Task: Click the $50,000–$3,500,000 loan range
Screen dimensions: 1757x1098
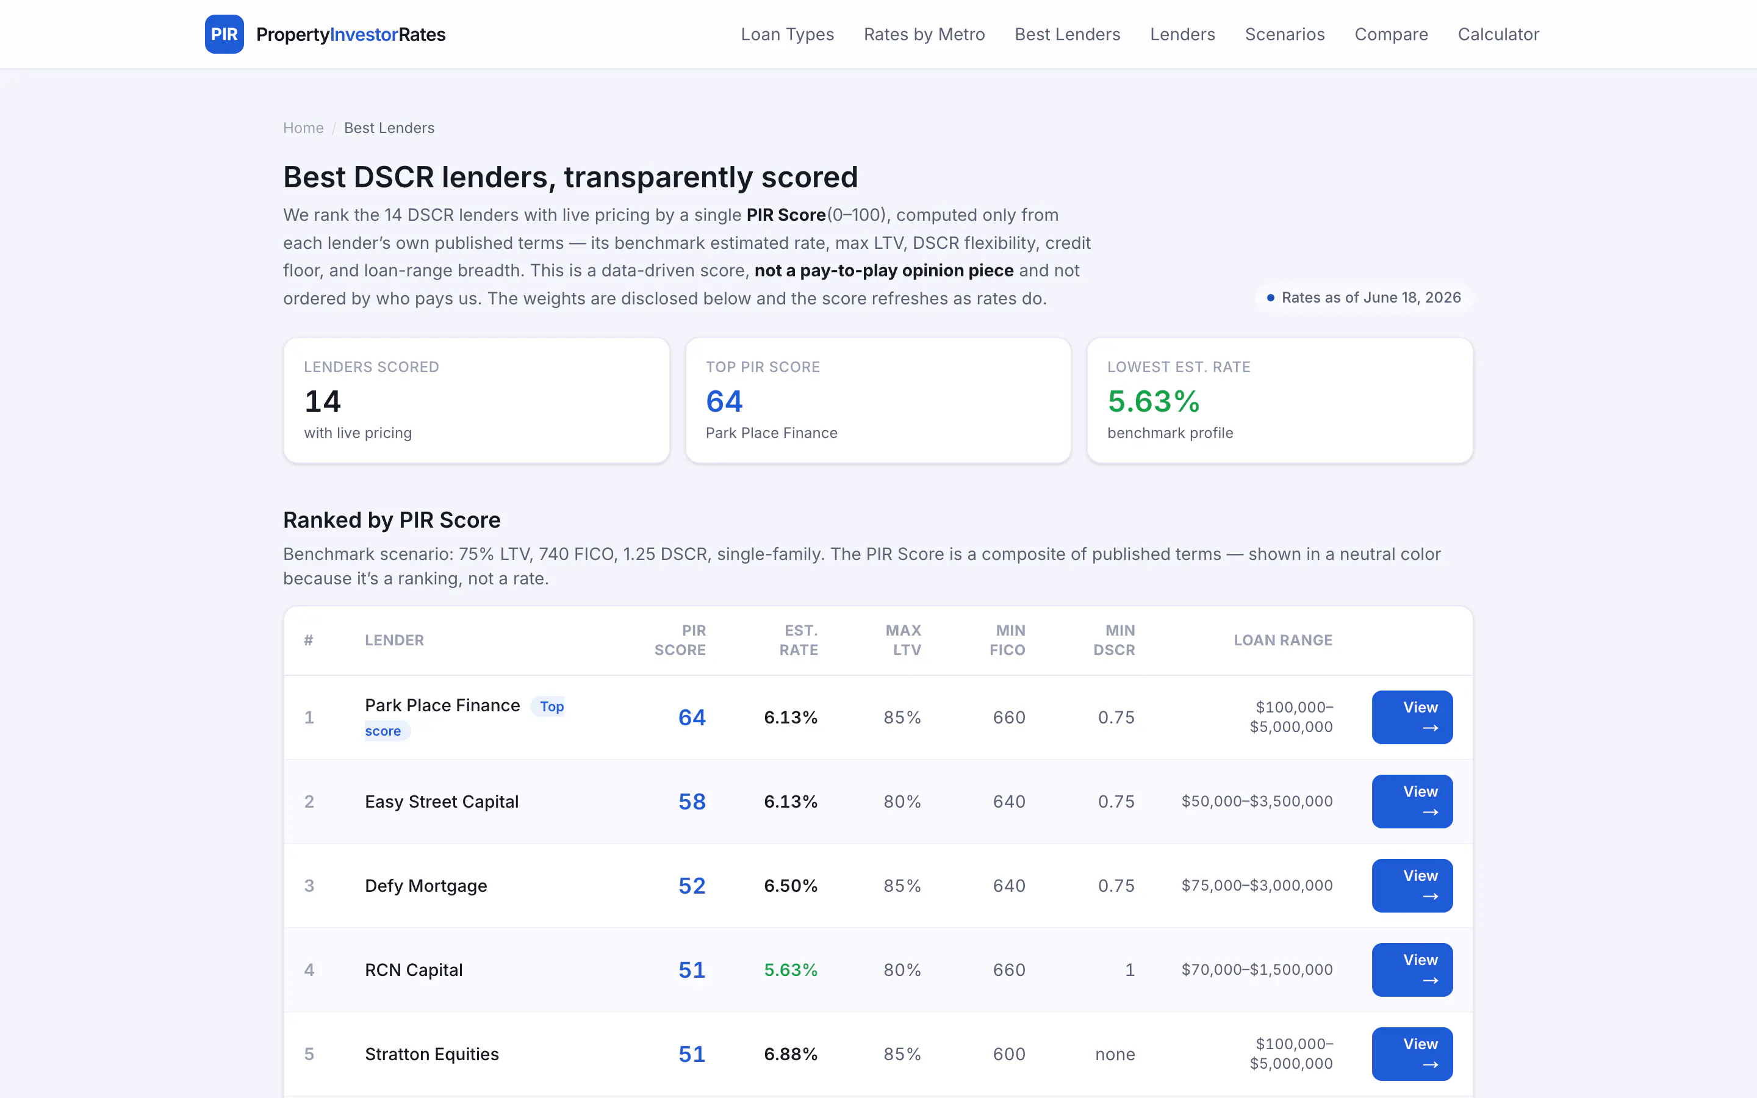Action: pyautogui.click(x=1257, y=801)
